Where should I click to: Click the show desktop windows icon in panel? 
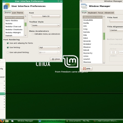click(12, 121)
